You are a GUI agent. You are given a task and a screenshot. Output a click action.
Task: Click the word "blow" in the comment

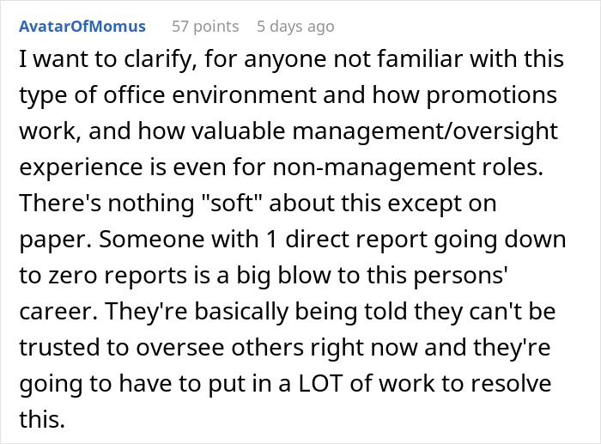[x=304, y=275]
